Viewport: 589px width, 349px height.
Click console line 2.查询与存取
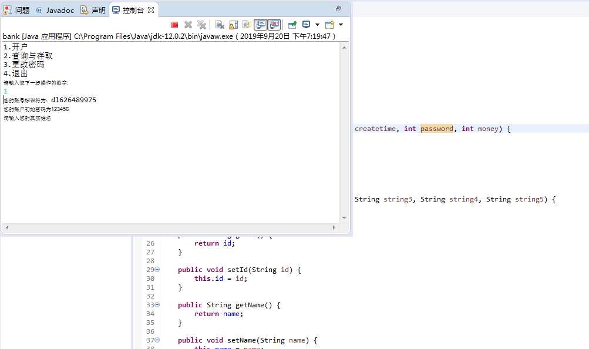pyautogui.click(x=28, y=56)
